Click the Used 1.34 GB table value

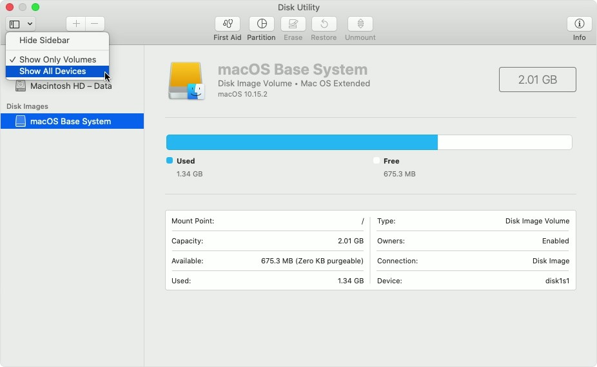pyautogui.click(x=350, y=281)
